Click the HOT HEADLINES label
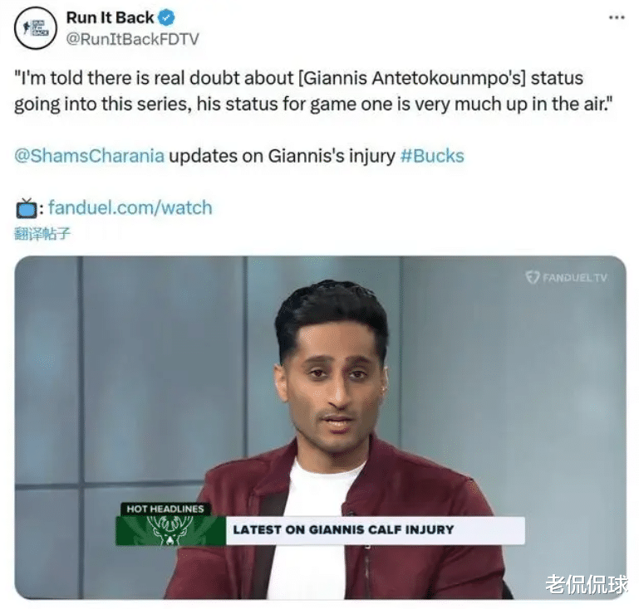This screenshot has width=639, height=609. coord(165,509)
